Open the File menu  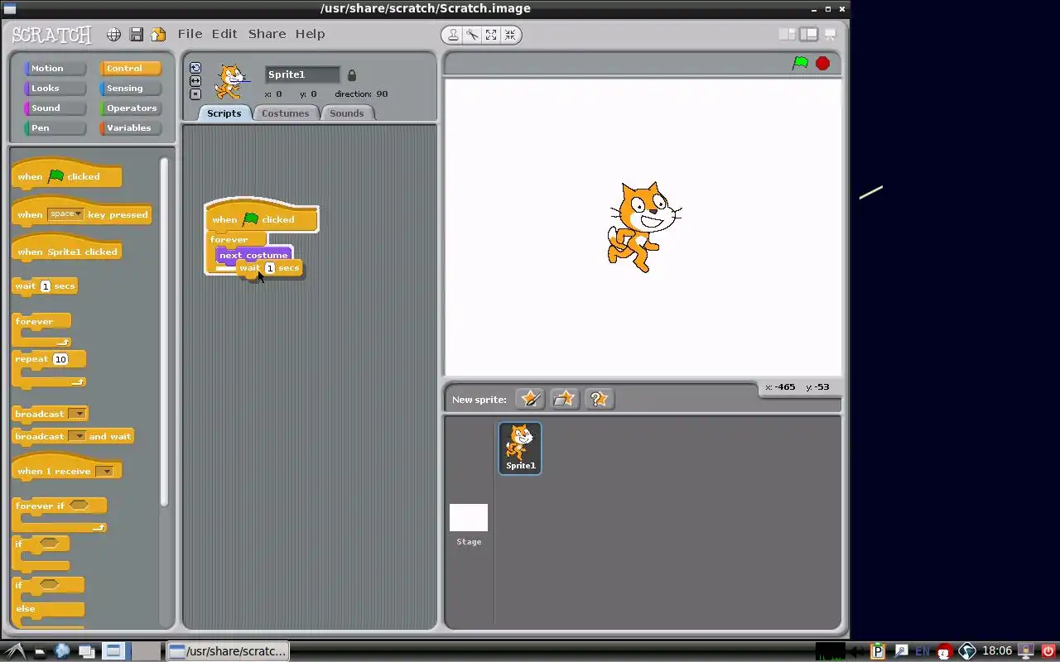(190, 34)
